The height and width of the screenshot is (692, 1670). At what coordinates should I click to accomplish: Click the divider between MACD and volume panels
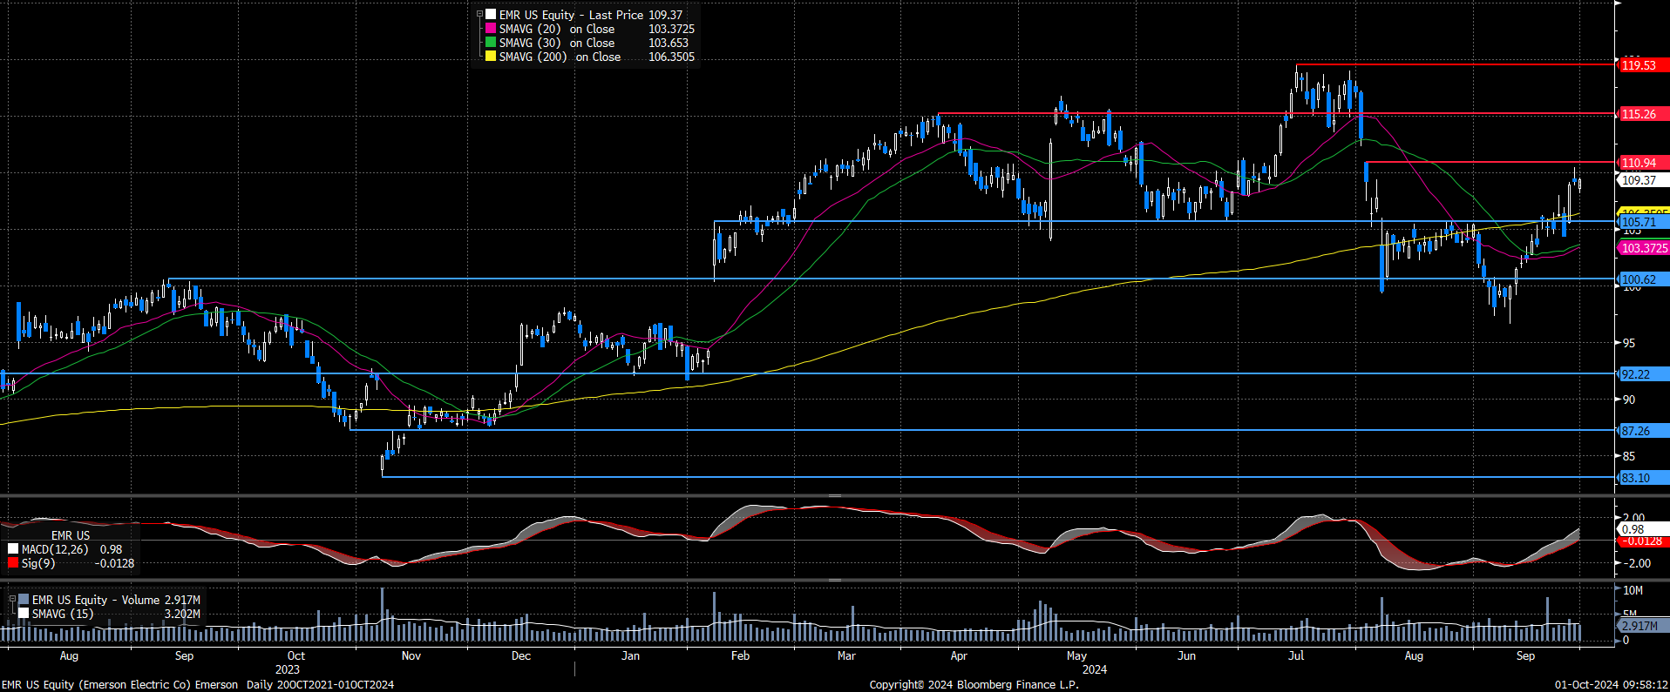tap(834, 580)
